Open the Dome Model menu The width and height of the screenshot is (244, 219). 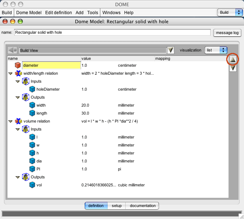click(29, 12)
